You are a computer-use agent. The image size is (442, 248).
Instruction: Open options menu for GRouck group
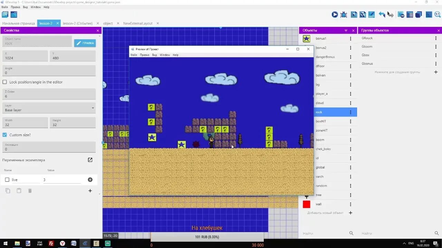coord(436,38)
